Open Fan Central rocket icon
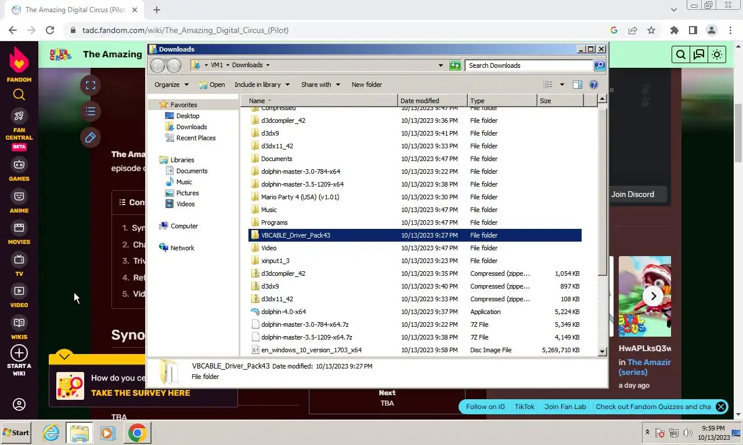Screen dimensions: 743x445 point(19,116)
